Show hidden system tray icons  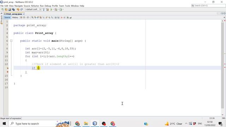[x=186, y=123]
